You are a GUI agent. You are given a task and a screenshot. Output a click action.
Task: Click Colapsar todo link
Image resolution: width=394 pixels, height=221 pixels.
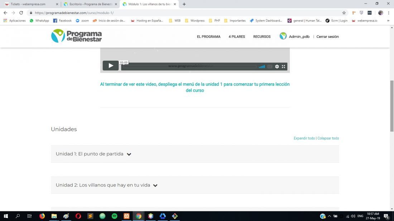pyautogui.click(x=328, y=138)
